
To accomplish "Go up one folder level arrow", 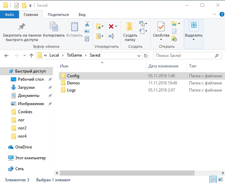I will coord(32,56).
